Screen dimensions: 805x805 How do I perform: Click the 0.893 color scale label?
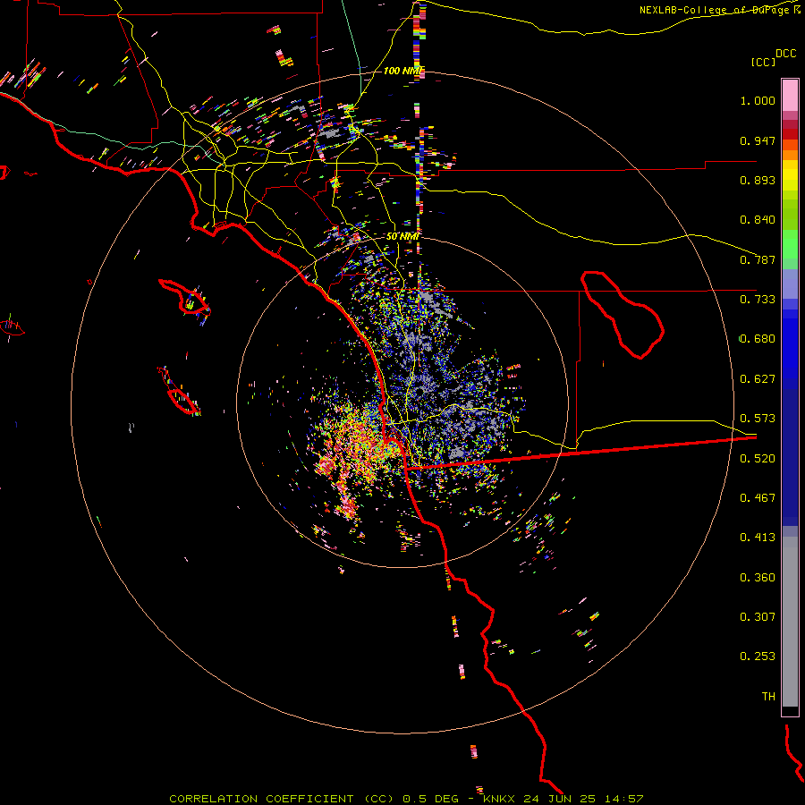click(758, 180)
